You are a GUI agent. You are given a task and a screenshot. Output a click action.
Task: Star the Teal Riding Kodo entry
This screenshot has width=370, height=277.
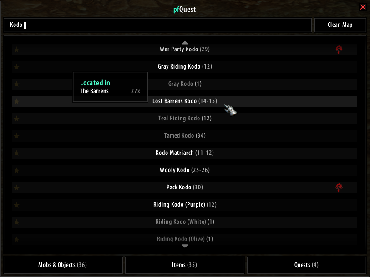point(16,119)
